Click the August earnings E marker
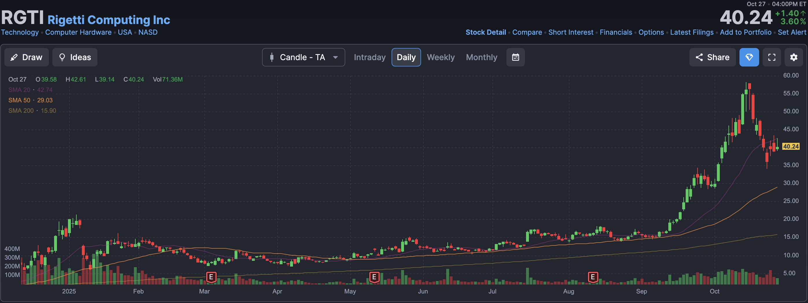 593,277
